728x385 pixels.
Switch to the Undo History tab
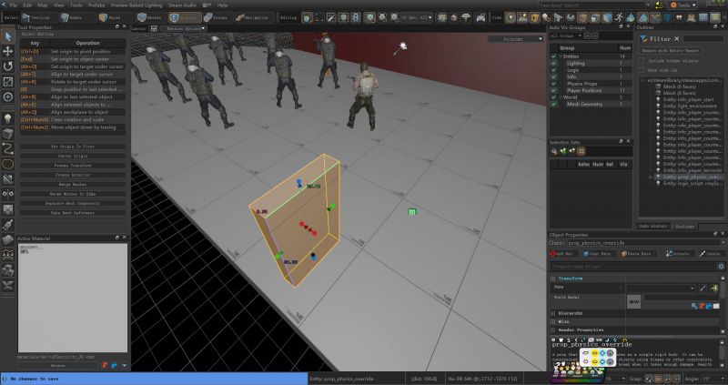pos(653,226)
